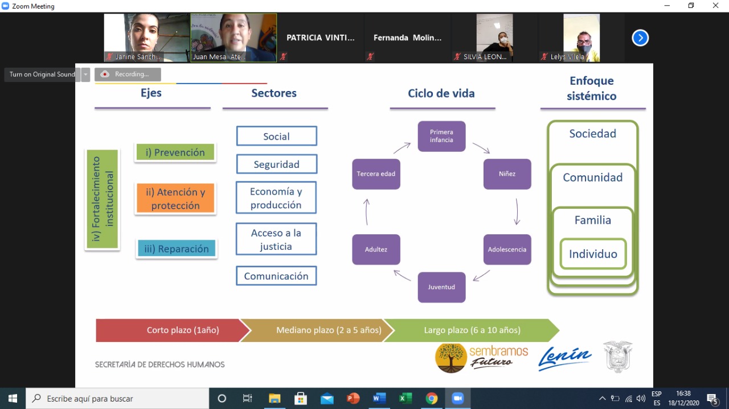Click muted mic icon on SILVIA LEON tile
This screenshot has height=409, width=729.
[x=457, y=57]
